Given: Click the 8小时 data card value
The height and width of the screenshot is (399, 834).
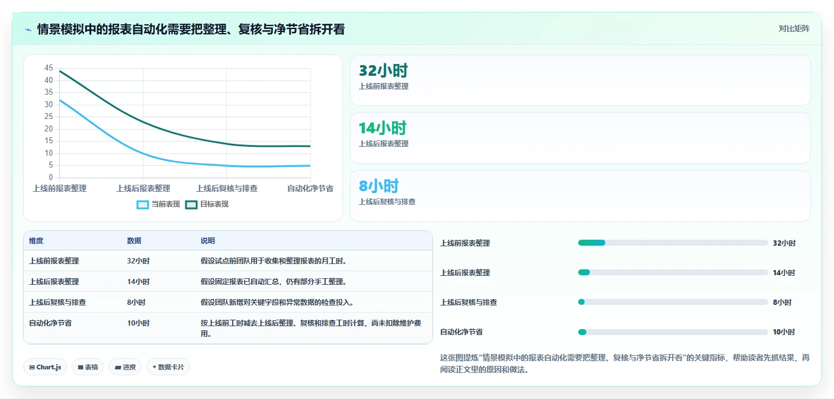Looking at the screenshot, I should (x=379, y=186).
